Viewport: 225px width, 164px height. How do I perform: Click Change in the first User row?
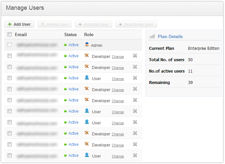point(118,79)
